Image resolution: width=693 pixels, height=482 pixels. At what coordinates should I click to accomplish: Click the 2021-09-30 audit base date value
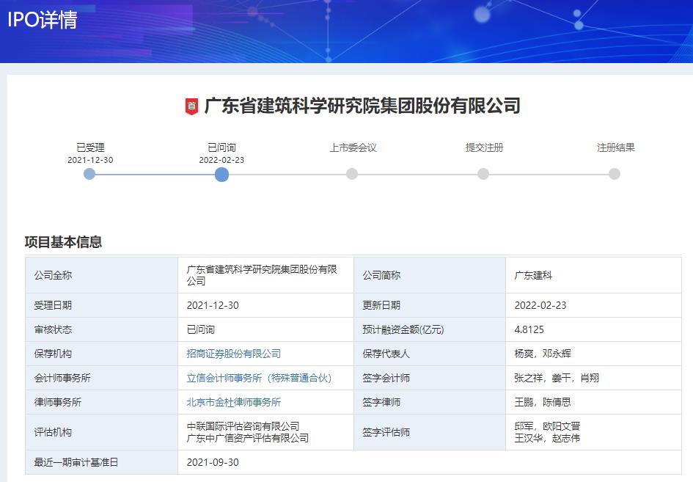[x=213, y=462]
